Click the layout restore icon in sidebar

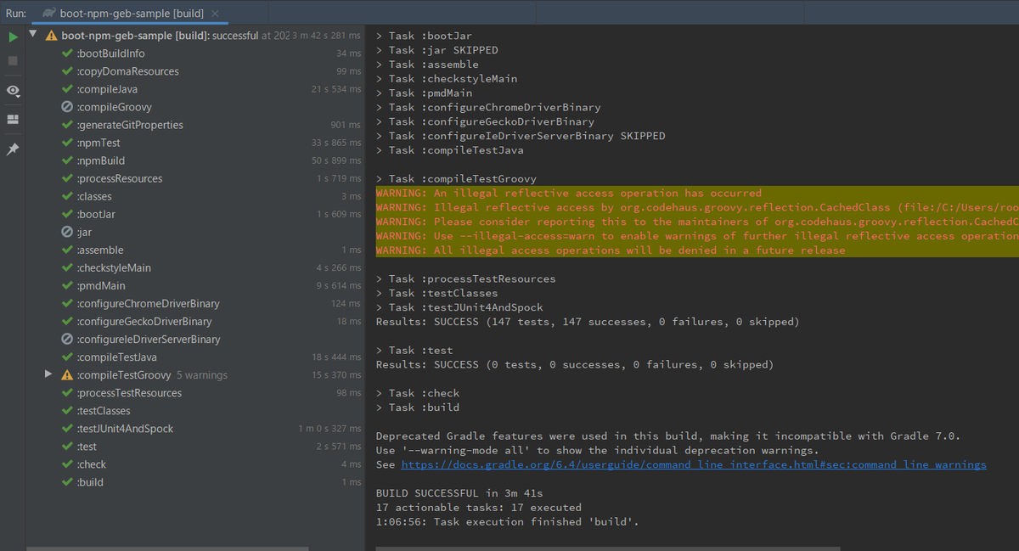click(13, 120)
